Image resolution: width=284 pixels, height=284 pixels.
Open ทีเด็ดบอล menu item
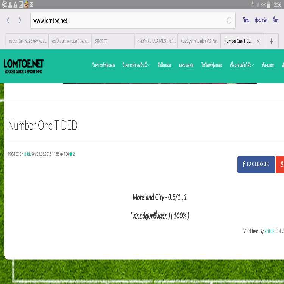(164, 65)
